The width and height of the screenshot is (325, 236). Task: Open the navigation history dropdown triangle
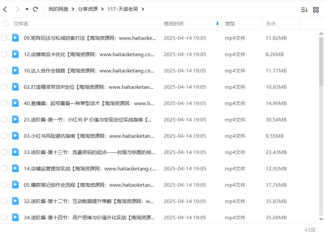pos(27,9)
